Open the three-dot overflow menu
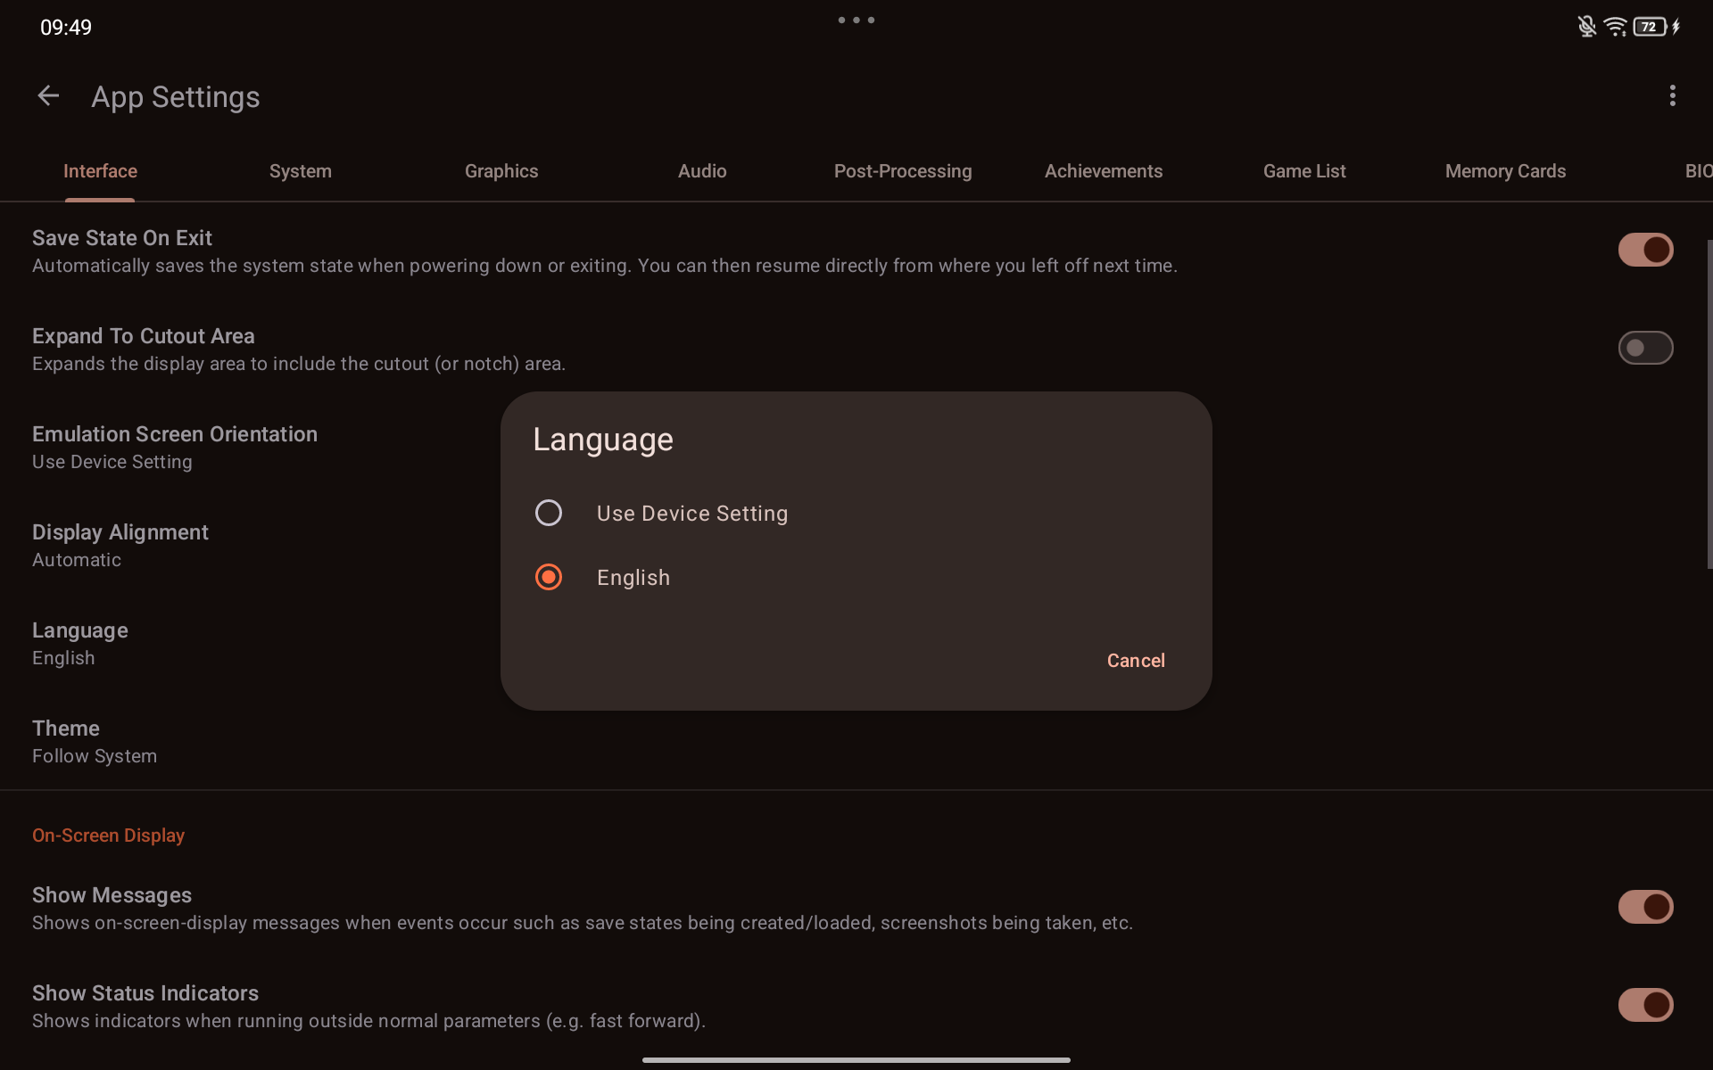Image resolution: width=1713 pixels, height=1070 pixels. 1672,96
